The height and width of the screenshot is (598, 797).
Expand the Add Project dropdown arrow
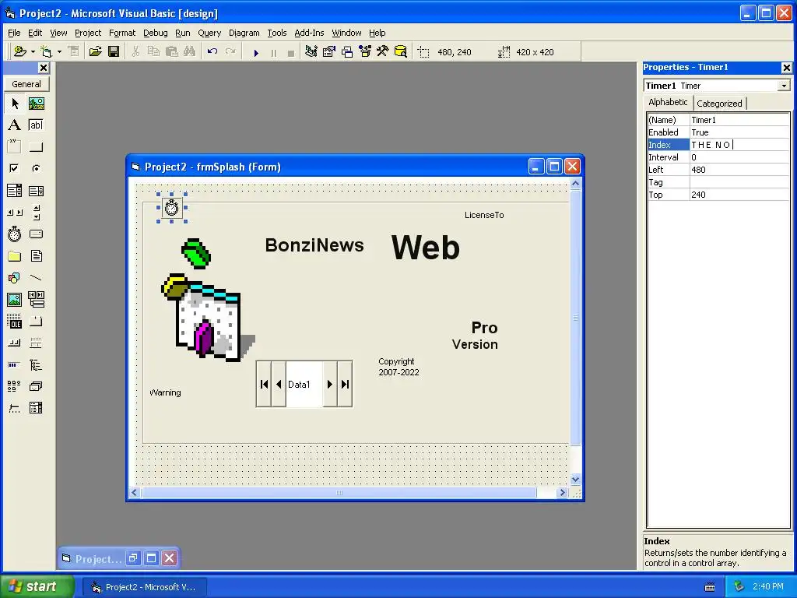(33, 52)
